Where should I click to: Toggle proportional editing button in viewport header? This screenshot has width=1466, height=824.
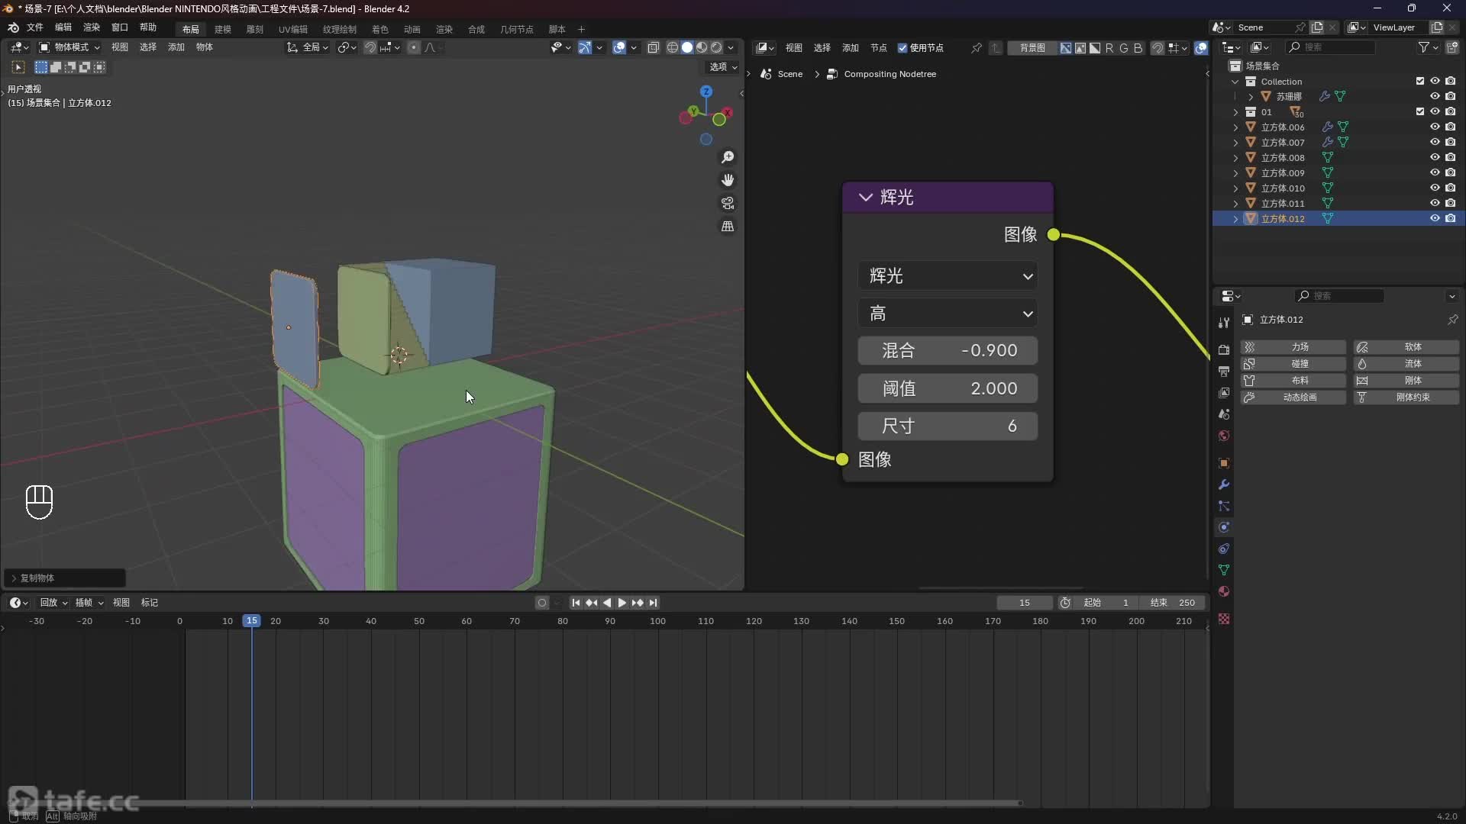pos(414,47)
